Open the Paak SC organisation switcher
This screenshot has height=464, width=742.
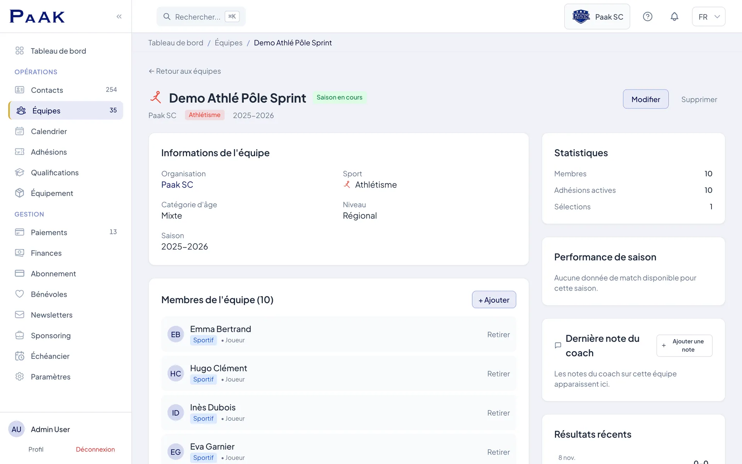click(597, 17)
